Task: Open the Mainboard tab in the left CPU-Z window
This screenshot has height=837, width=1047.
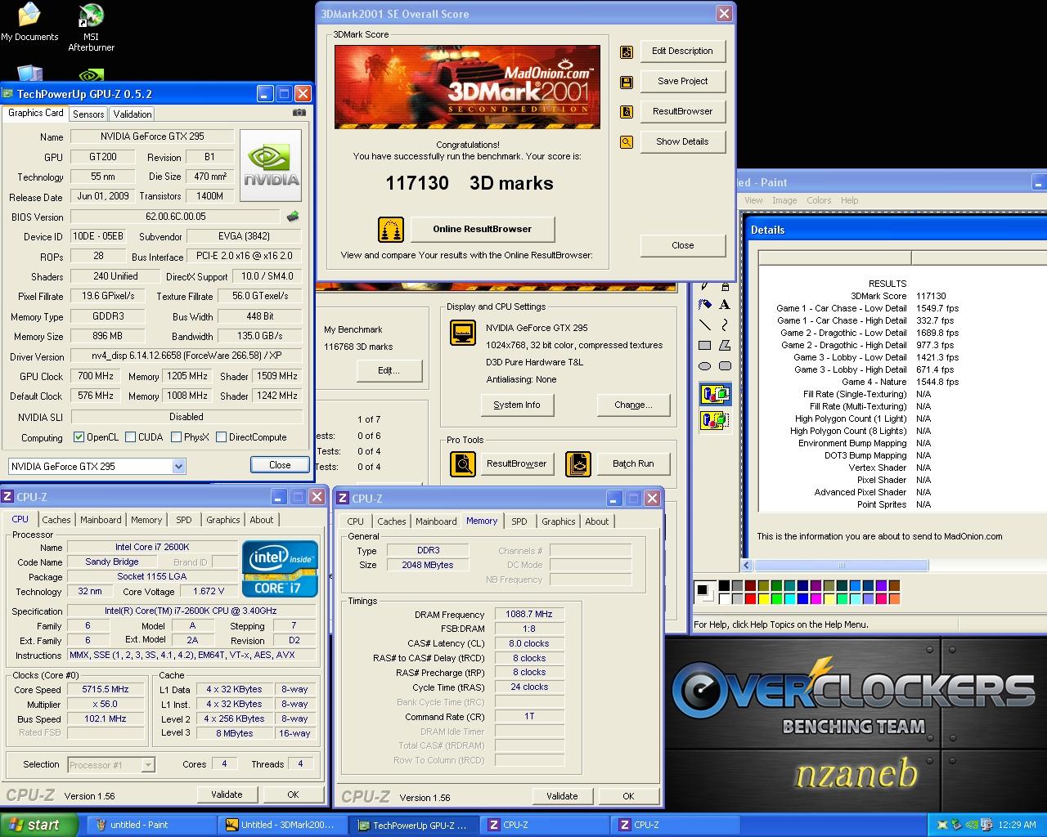Action: pos(101,520)
